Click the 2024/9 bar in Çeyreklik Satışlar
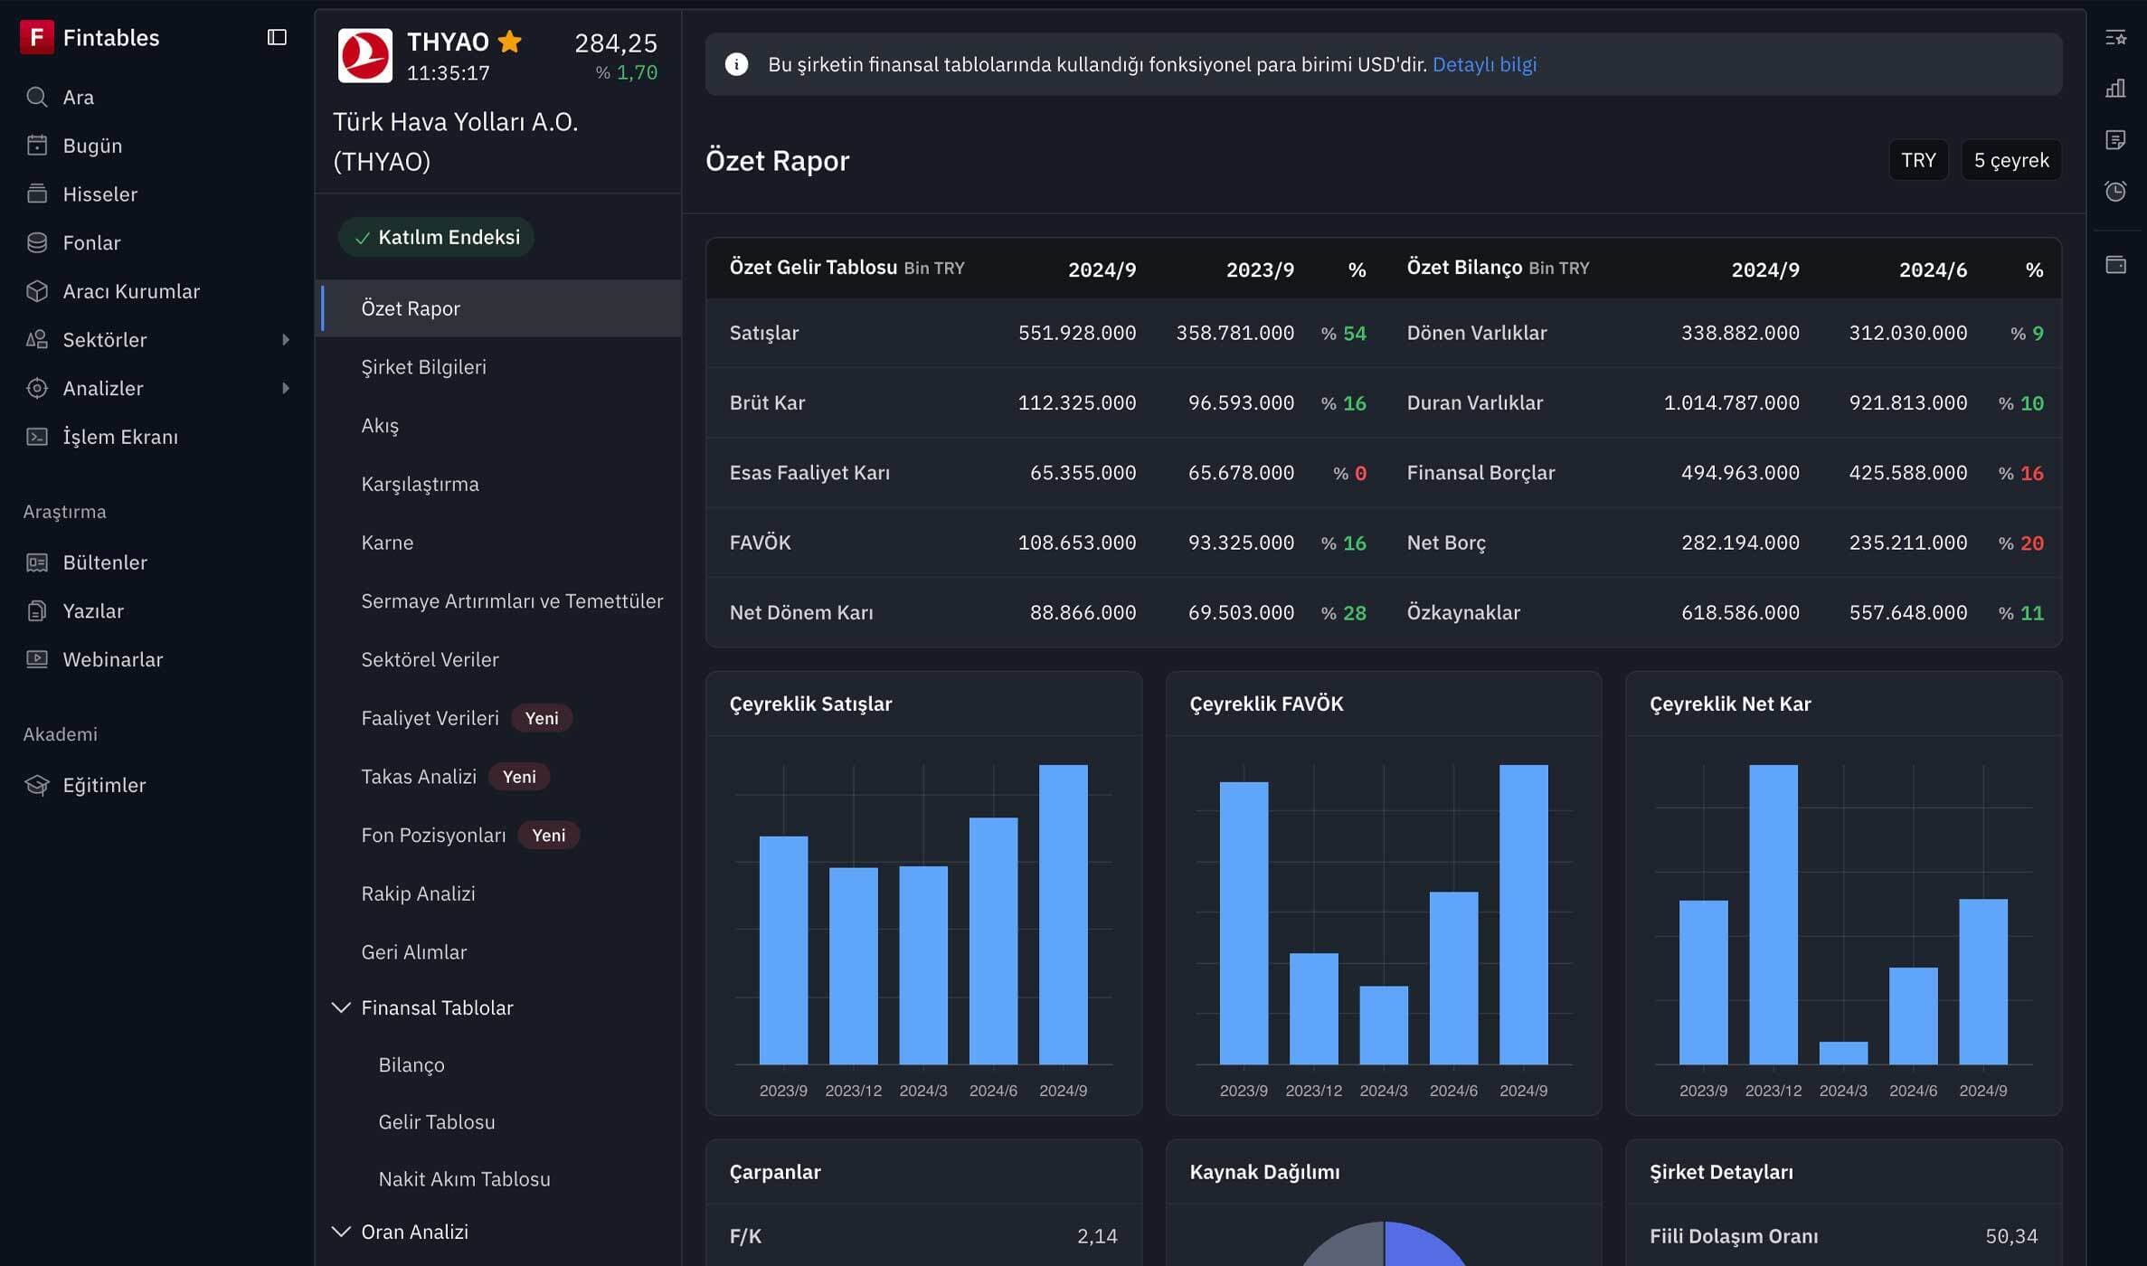The height and width of the screenshot is (1266, 2147). coord(1063,913)
